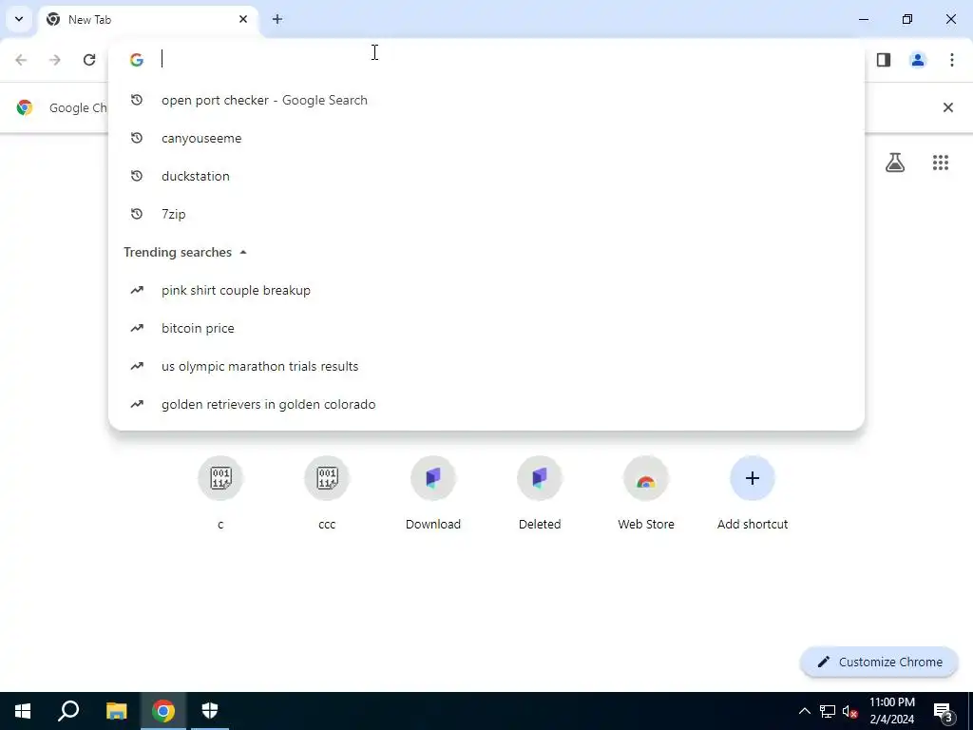Select the 'canyouseeme' history suggestion
973x730 pixels.
486,138
